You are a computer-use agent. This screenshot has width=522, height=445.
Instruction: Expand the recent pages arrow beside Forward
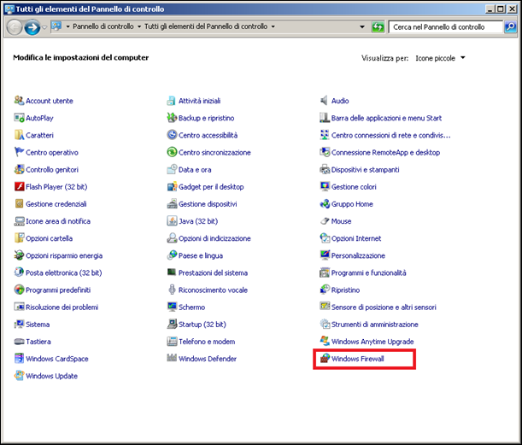coord(44,27)
